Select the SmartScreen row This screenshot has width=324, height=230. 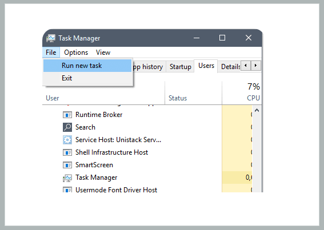tap(147, 165)
